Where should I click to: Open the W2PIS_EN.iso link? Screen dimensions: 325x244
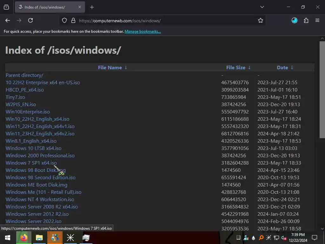[x=21, y=104]
